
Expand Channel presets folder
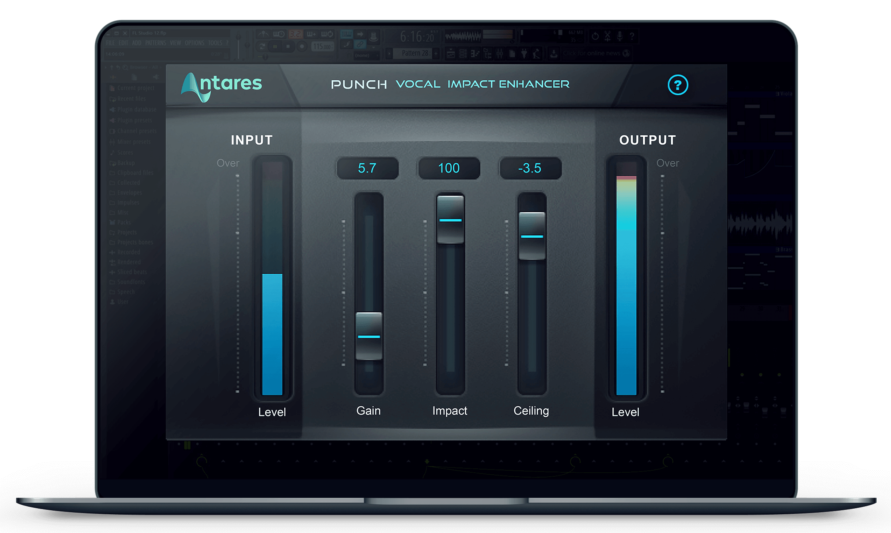pos(133,131)
